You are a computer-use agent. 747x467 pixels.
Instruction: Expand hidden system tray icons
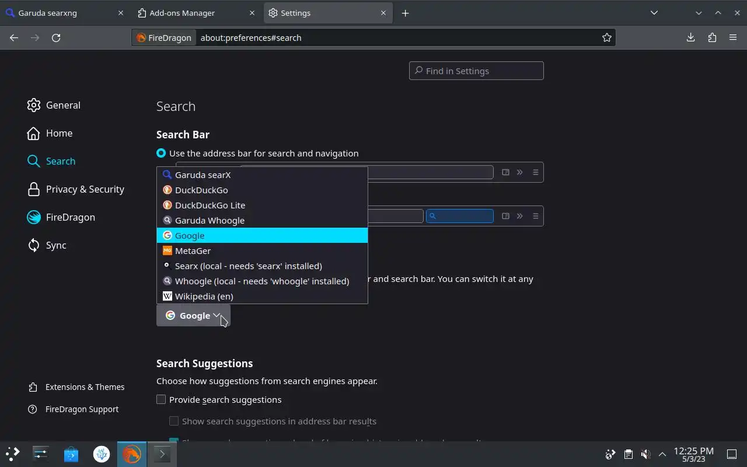(662, 454)
